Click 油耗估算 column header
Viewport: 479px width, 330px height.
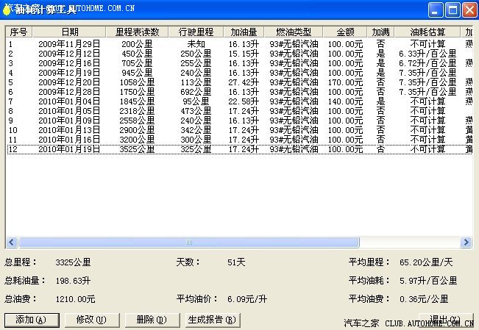427,32
